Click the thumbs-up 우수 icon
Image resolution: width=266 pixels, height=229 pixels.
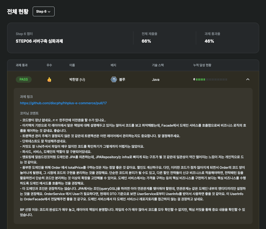pyautogui.click(x=49, y=79)
